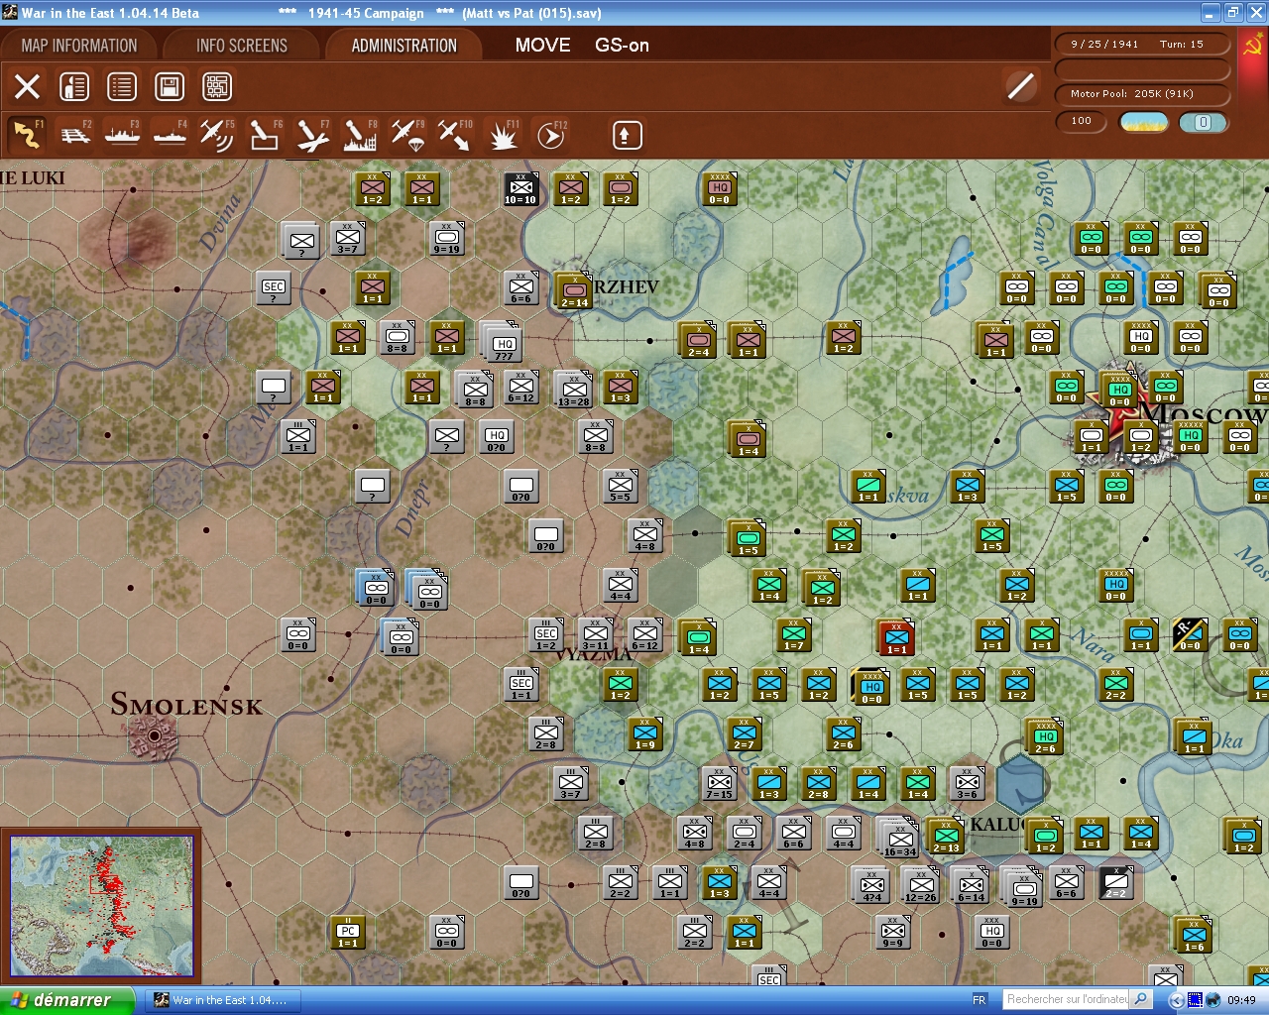
Task: Select the F11 explosion build mode icon
Action: pos(503,135)
